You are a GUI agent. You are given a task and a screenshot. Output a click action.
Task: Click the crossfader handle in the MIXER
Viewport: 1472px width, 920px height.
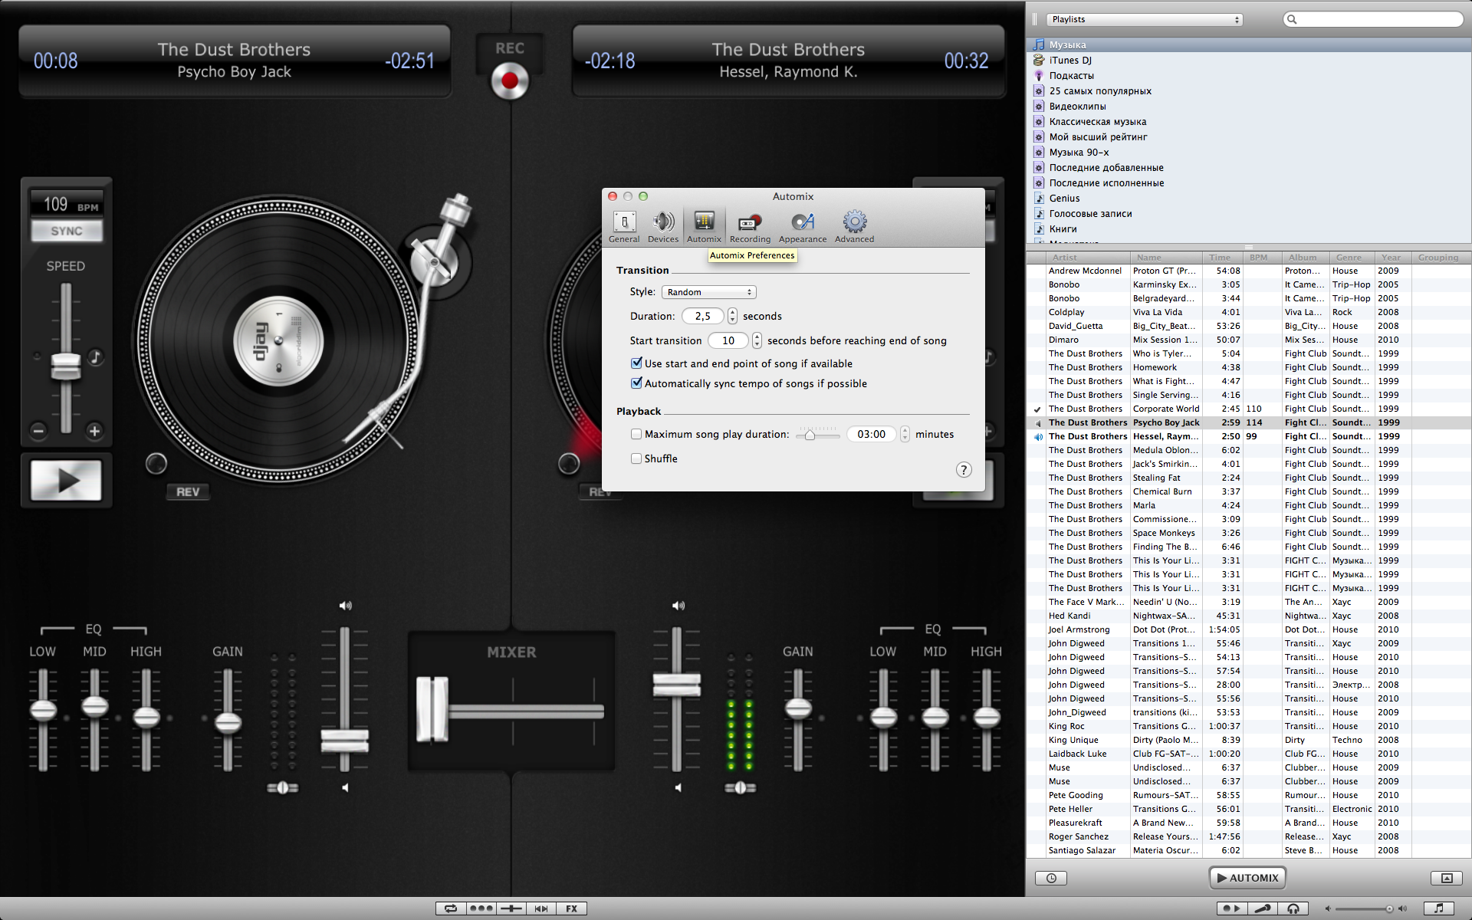point(432,709)
